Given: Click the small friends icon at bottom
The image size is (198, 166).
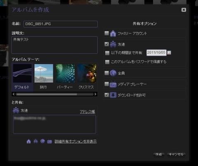Looking at the screenshot, I should click(x=36, y=141).
